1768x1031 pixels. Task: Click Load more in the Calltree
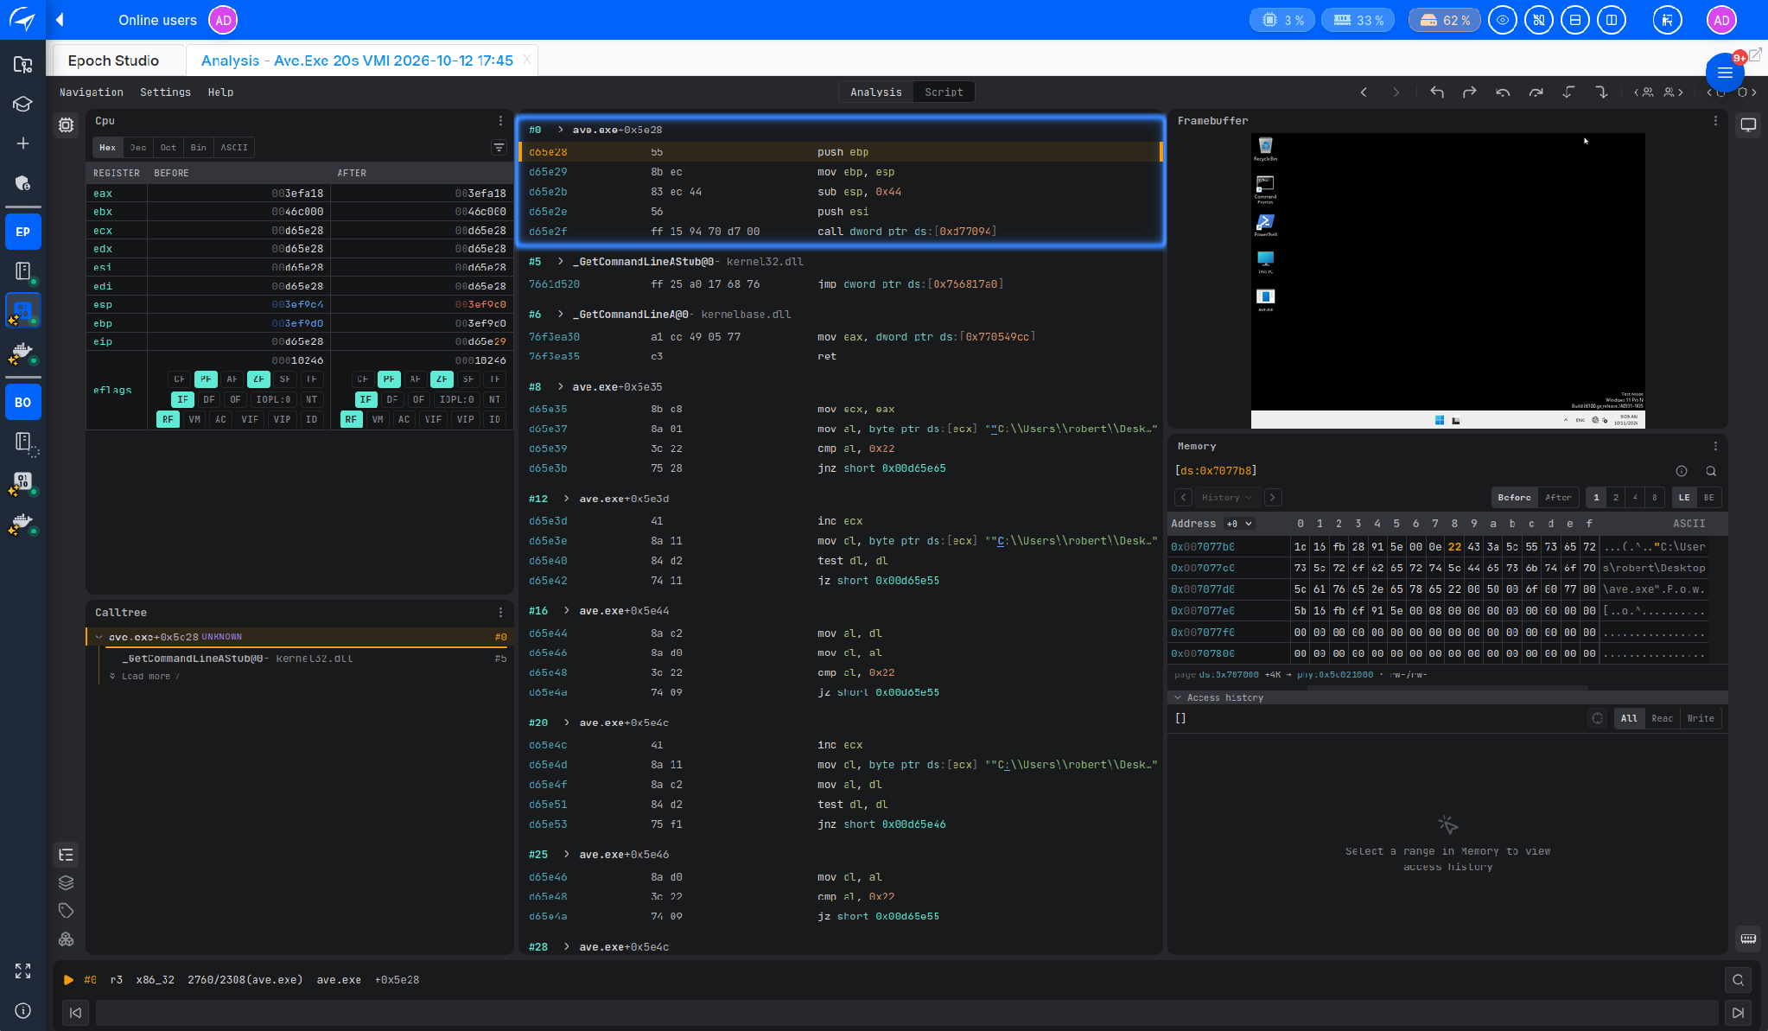click(x=146, y=677)
